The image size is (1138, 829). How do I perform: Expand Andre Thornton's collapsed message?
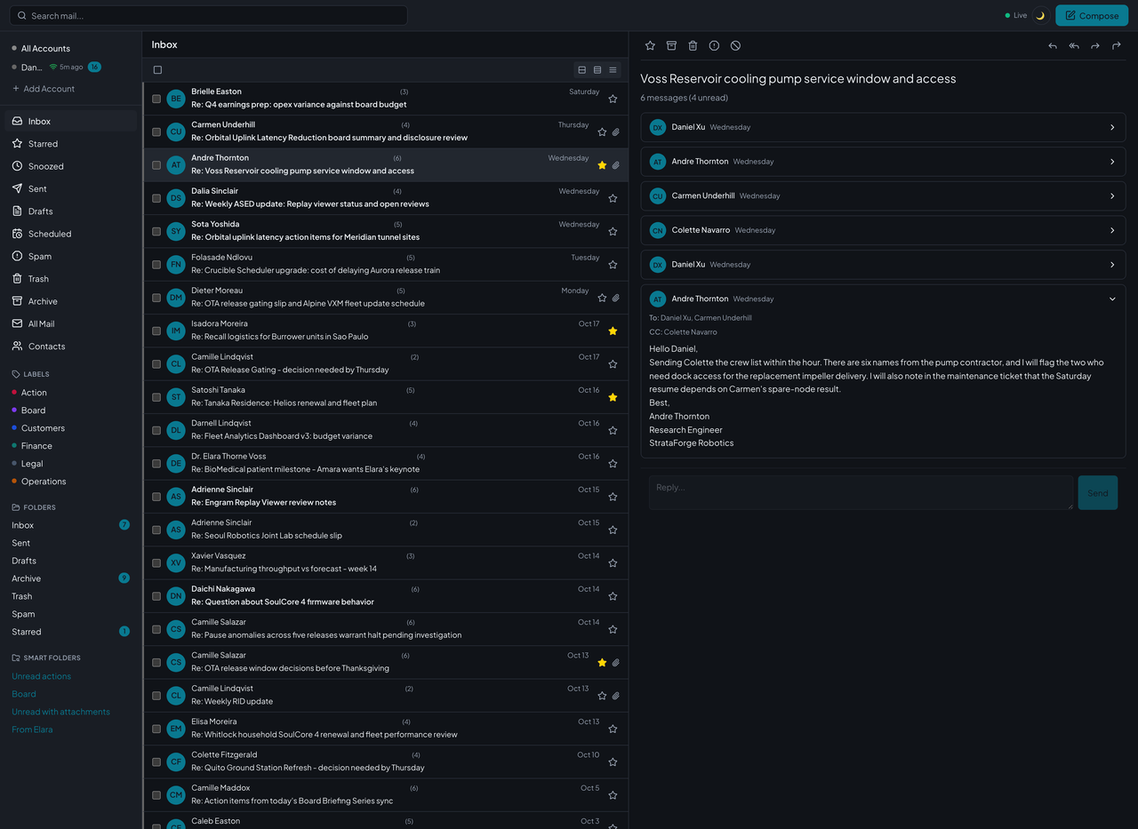883,162
